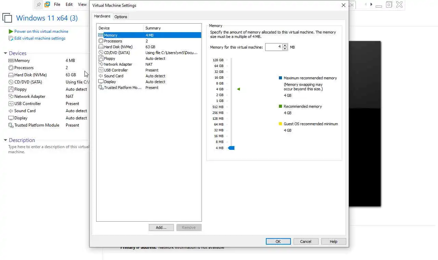Click the Help button

334,242
